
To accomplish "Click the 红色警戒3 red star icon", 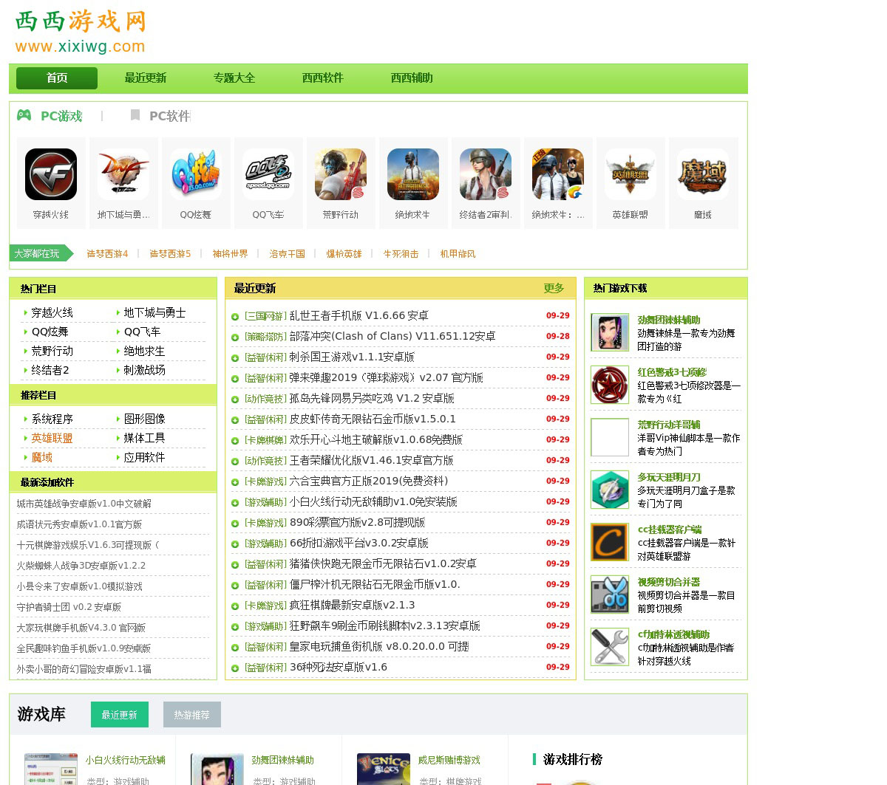I will click(x=610, y=385).
